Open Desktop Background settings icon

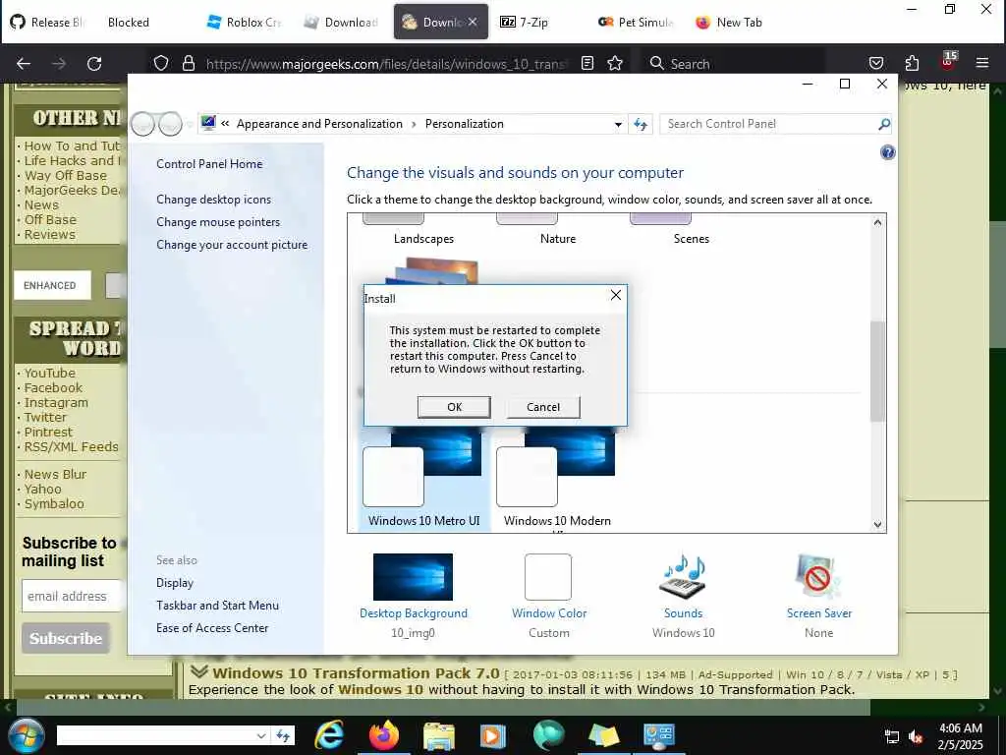coord(413,576)
